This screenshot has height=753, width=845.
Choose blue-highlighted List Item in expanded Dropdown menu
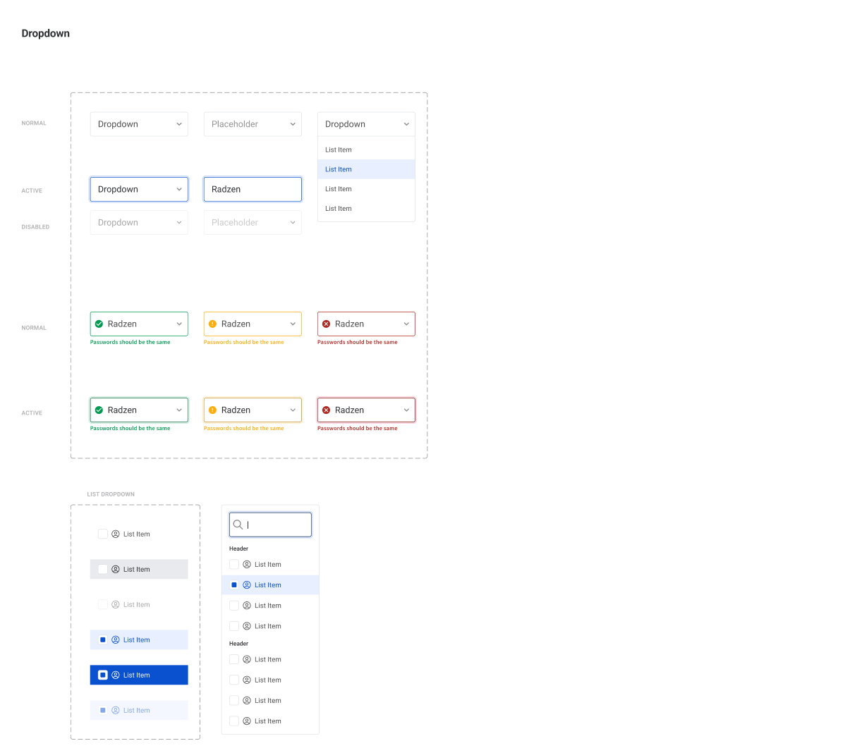367,169
